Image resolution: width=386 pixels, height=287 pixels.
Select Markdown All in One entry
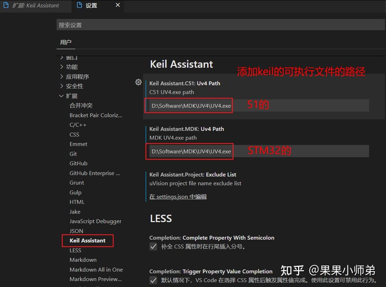96,269
